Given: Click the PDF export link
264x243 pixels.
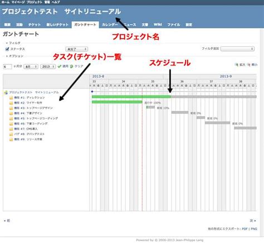Looking at the screenshot, I should point(245,229).
